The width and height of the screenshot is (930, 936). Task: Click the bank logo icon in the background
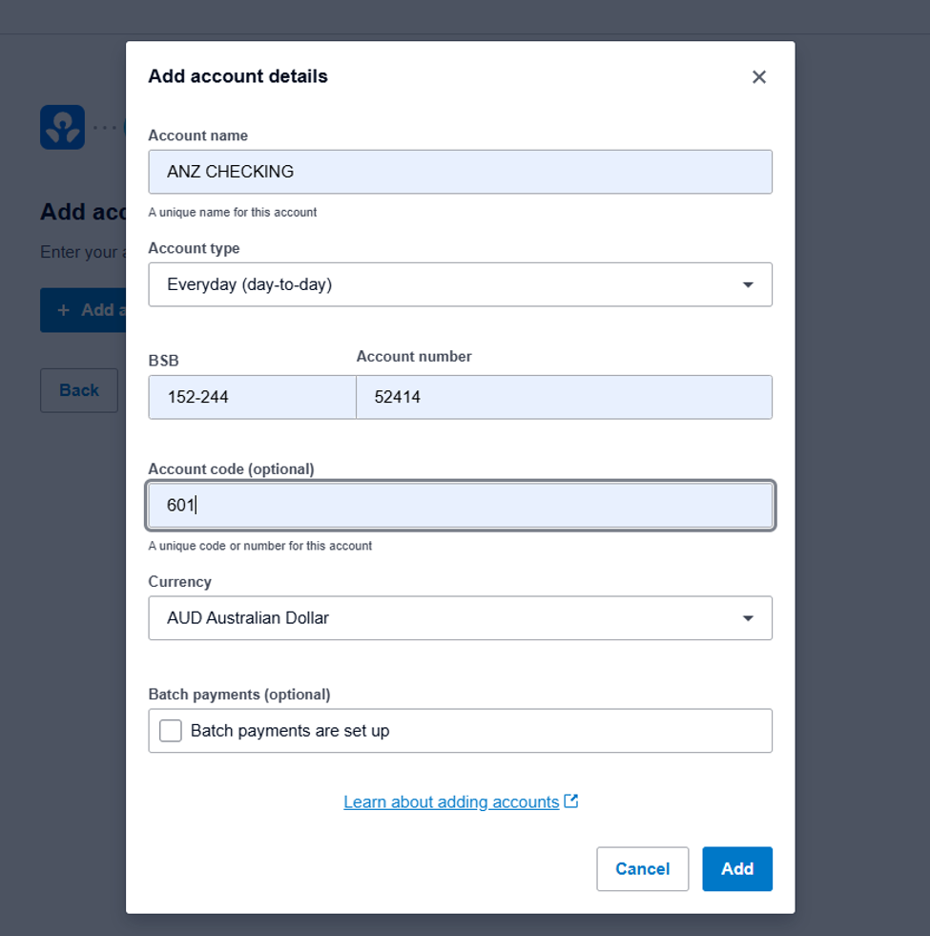click(63, 127)
